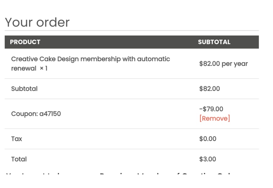Click the word 'renewal' in product description
The height and width of the screenshot is (188, 273).
(x=24, y=68)
